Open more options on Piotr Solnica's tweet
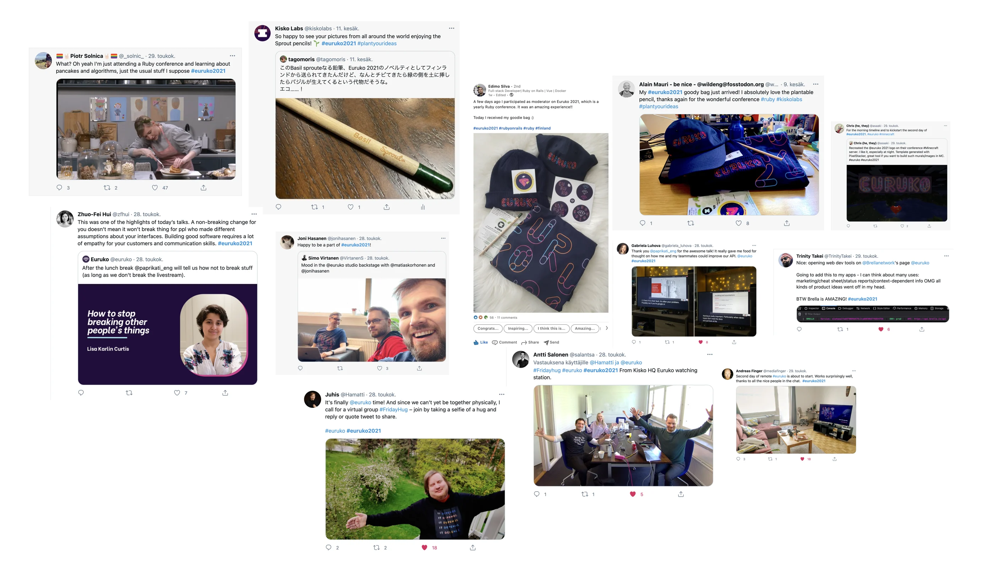 [232, 56]
